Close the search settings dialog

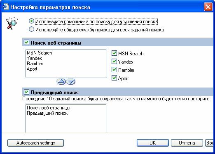(208, 7)
